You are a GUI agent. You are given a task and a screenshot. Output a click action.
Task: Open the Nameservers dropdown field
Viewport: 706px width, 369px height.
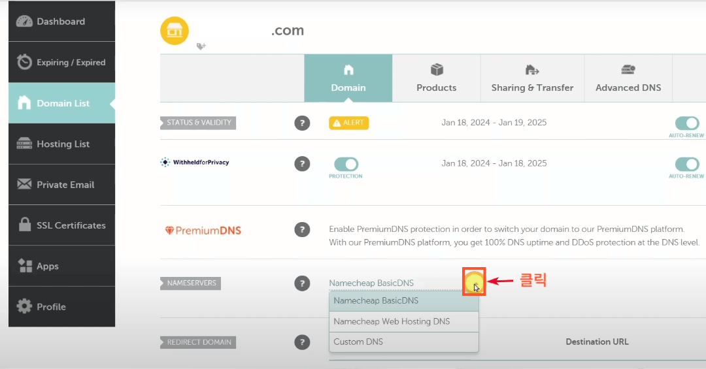403,283
